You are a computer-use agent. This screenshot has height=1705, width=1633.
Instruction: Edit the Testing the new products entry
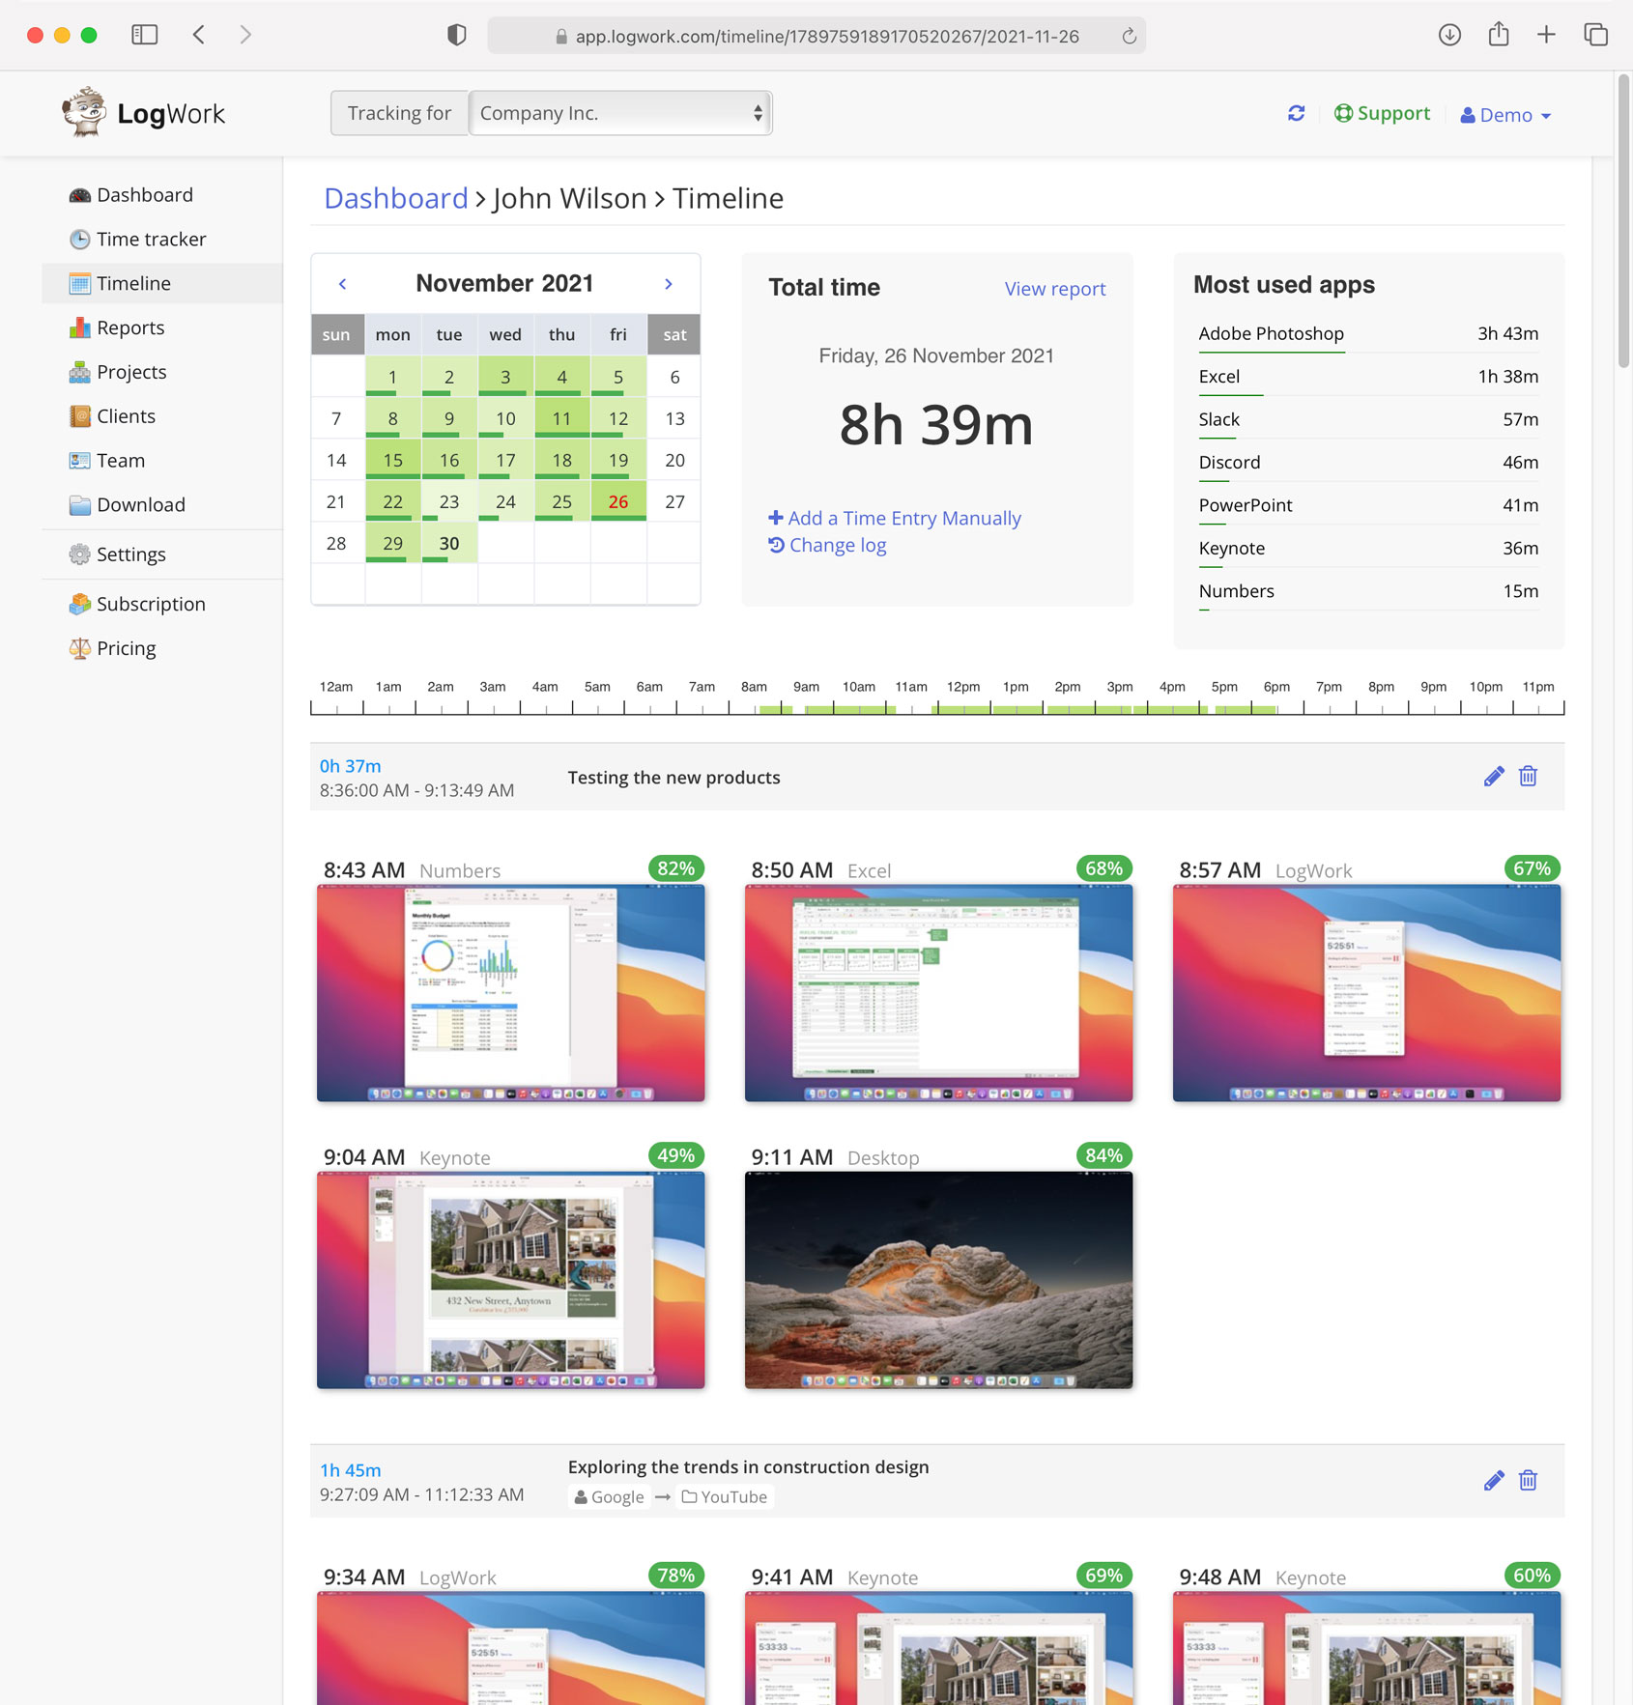pos(1494,776)
